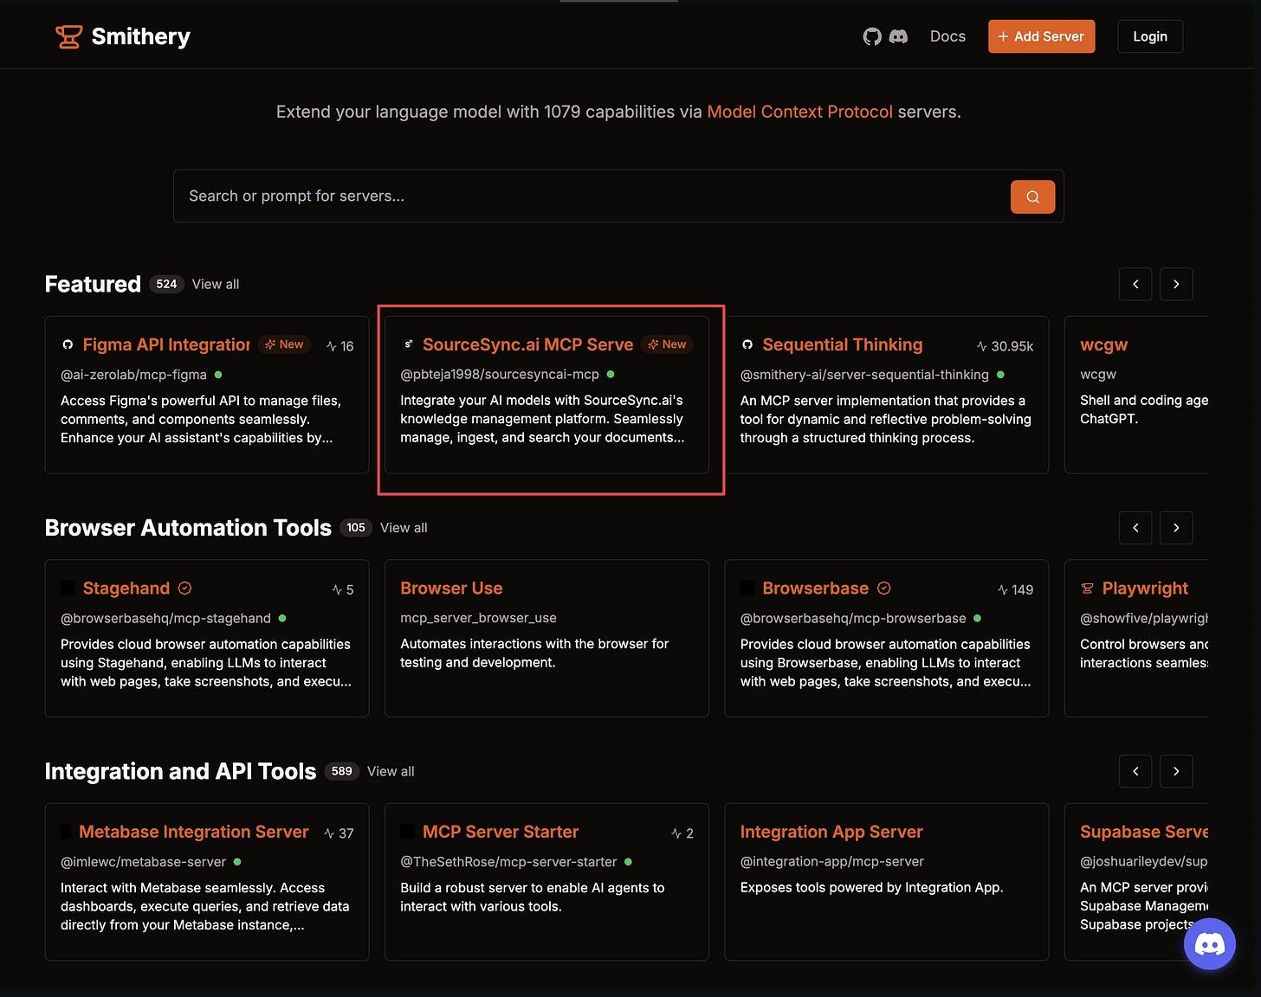Click usage count icon showing 30.95k
Viewport: 1261px width, 997px height.
(x=981, y=346)
